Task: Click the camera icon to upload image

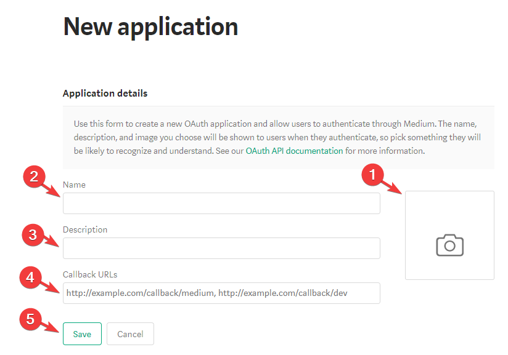Action: [449, 245]
